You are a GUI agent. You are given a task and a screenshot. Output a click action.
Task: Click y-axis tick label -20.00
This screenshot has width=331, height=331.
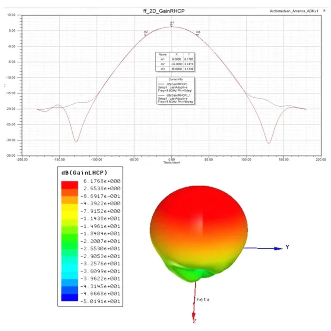(11, 109)
